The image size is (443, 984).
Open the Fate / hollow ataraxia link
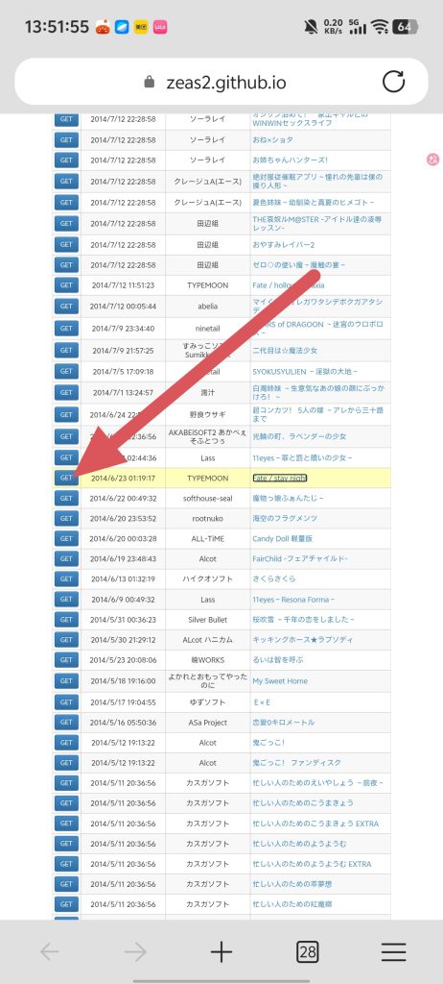tap(289, 284)
